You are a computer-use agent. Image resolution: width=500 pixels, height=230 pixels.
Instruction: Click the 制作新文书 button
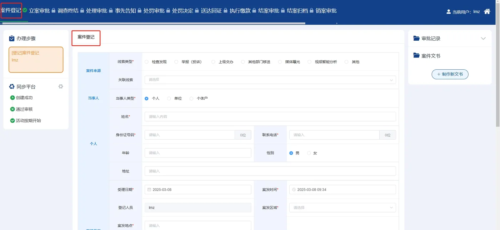450,74
